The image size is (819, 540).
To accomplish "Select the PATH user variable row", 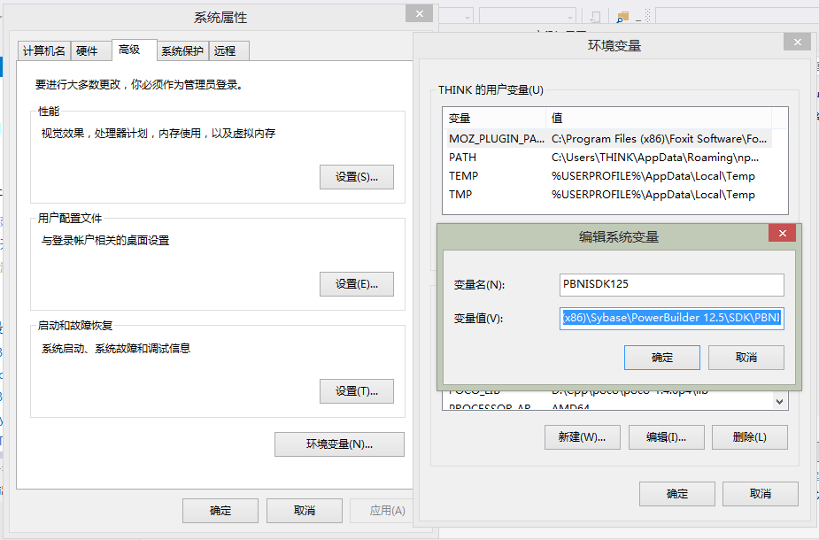I will tap(607, 158).
